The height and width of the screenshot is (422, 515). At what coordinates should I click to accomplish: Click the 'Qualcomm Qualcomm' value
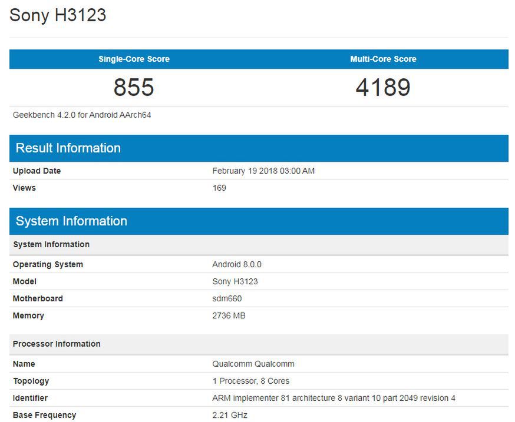(253, 364)
